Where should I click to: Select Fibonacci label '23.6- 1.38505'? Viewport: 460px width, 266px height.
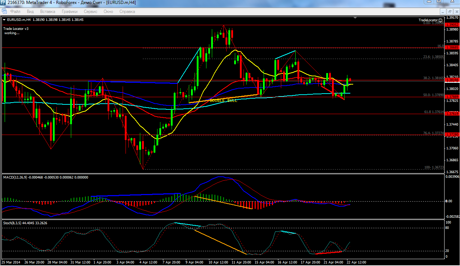(x=433, y=57)
